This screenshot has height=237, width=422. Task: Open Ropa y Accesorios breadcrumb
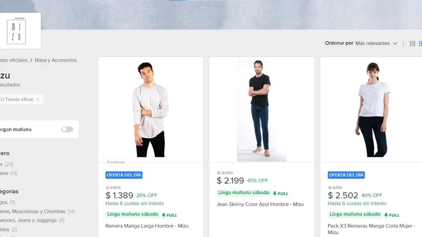[55, 61]
